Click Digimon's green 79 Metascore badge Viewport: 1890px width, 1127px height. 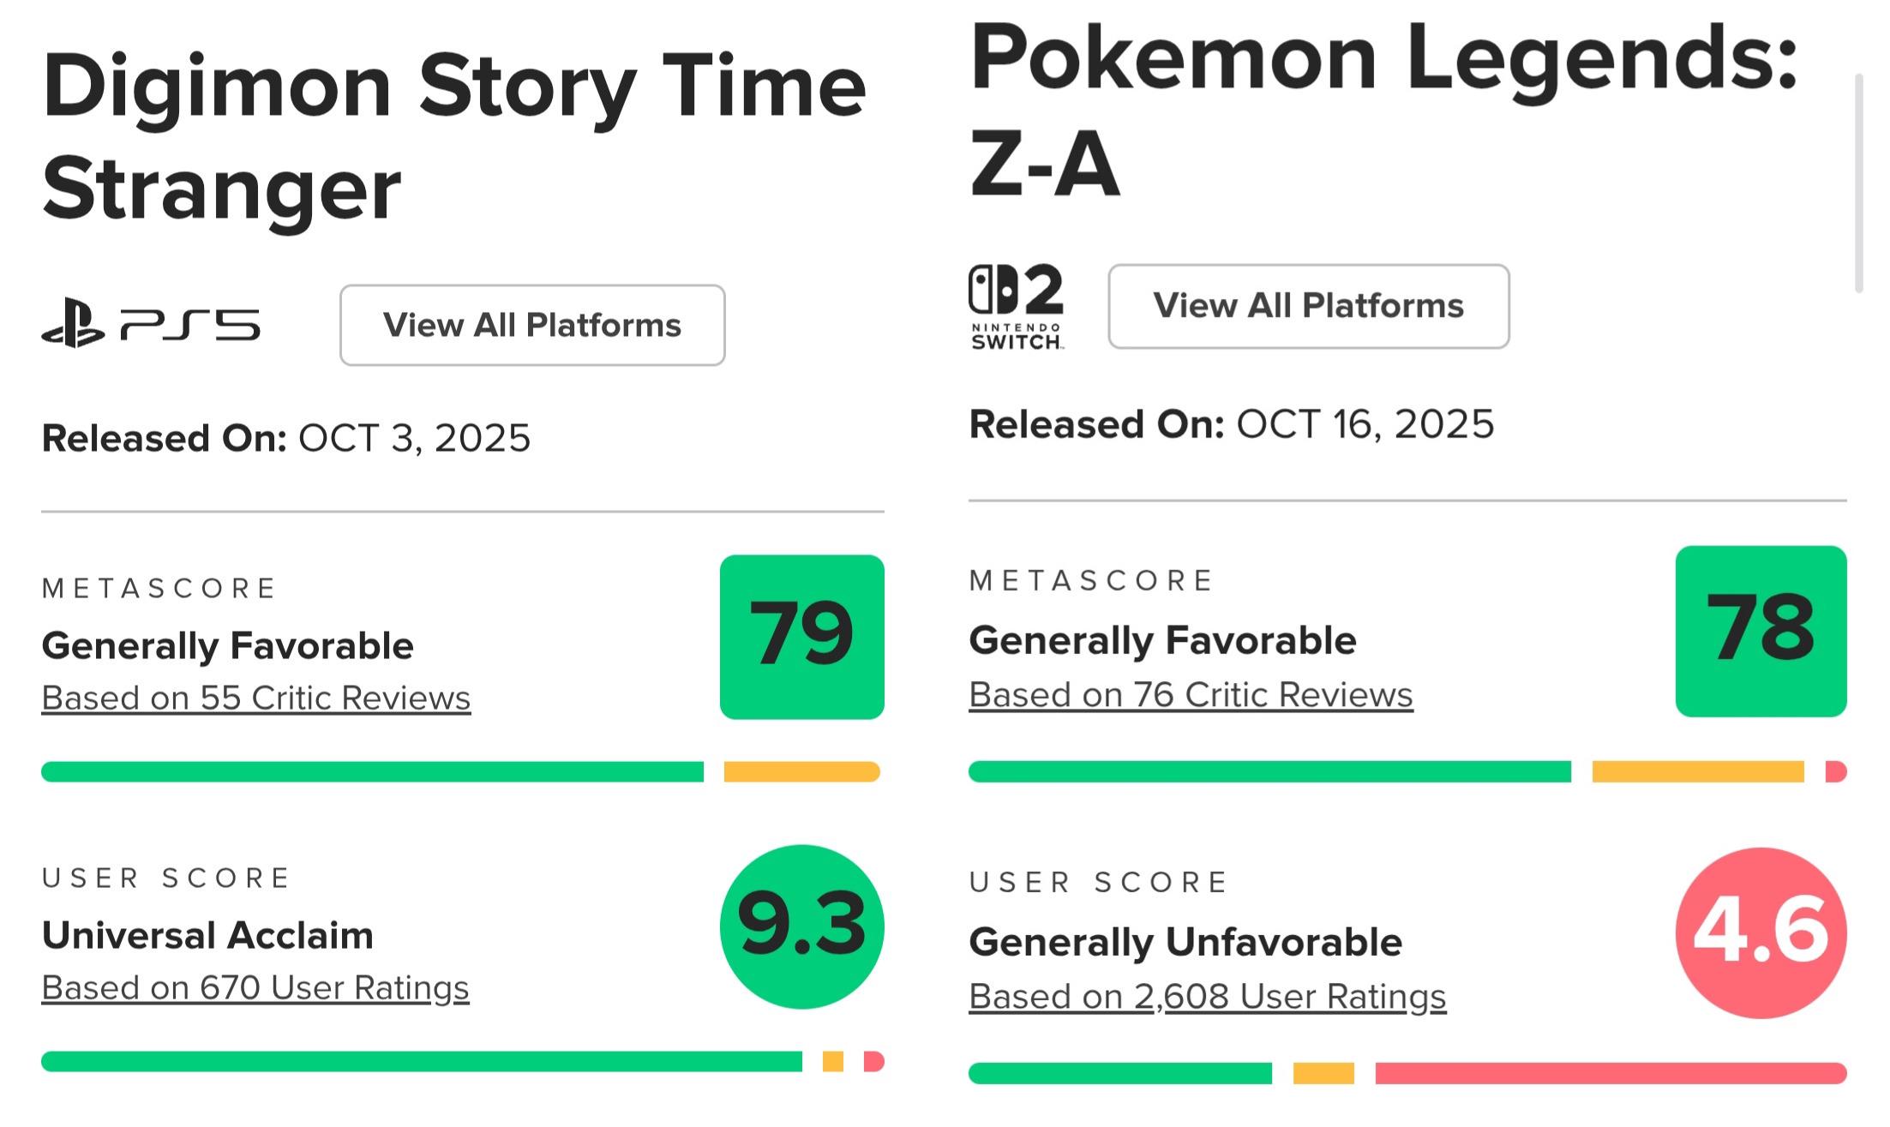tap(801, 637)
